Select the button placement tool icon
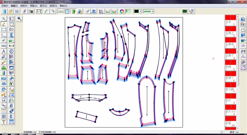 11,51
